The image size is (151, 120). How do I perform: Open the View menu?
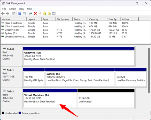(x=21, y=9)
